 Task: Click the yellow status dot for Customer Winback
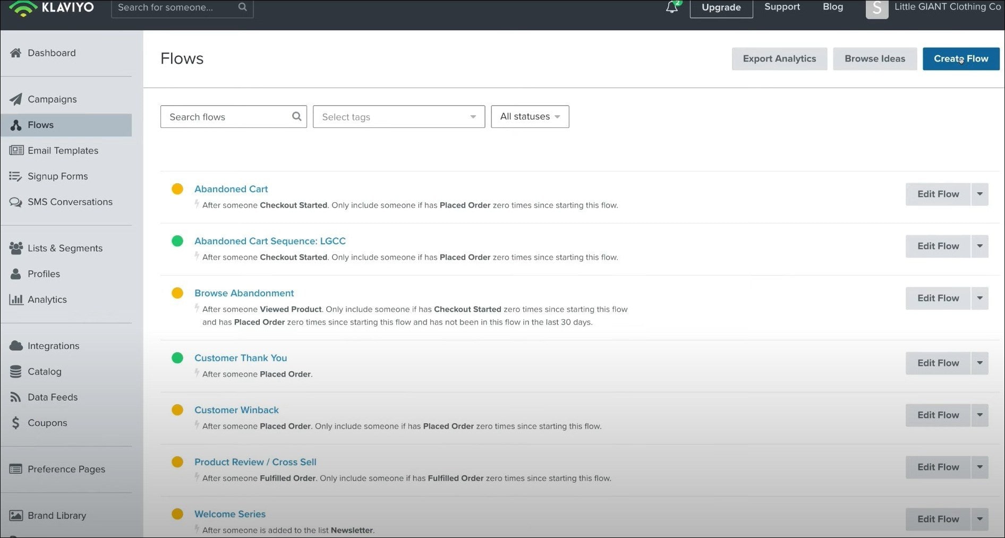pyautogui.click(x=177, y=410)
